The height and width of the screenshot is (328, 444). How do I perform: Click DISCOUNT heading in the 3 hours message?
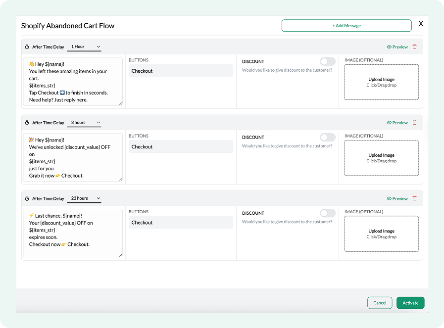point(253,138)
